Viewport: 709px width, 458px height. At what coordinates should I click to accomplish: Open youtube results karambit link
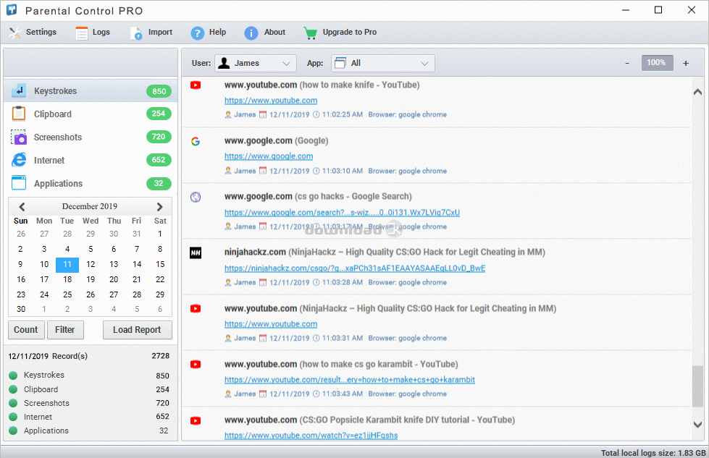click(x=350, y=380)
